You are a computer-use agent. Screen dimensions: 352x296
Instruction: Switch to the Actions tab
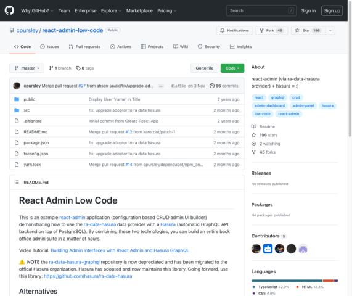pyautogui.click(x=121, y=47)
